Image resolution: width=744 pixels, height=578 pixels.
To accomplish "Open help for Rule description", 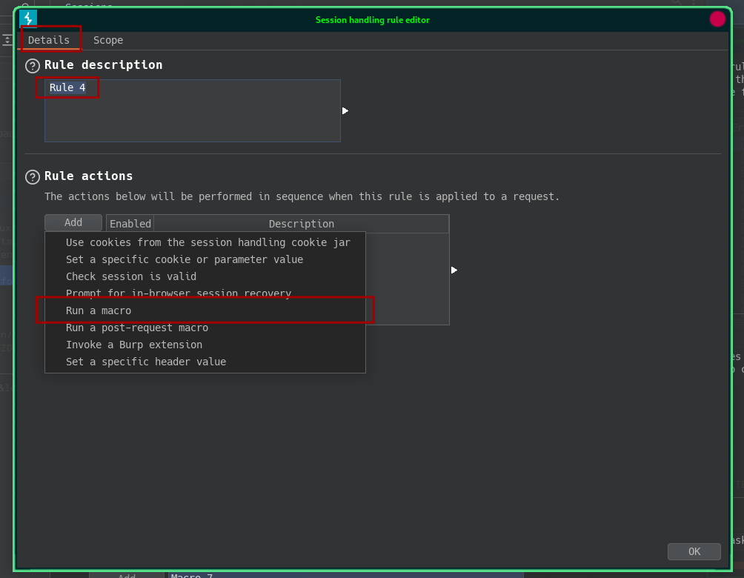I will click(x=33, y=65).
